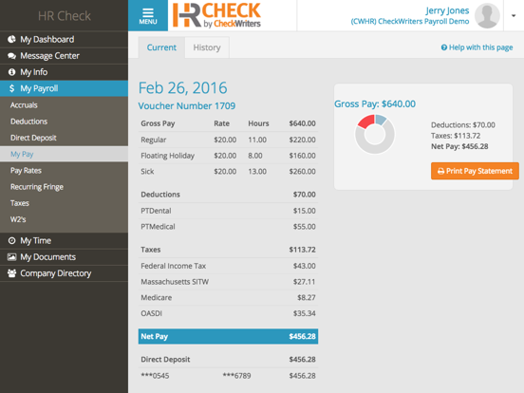
Task: Click the blue segment of pay donut chart
Action: click(x=381, y=120)
